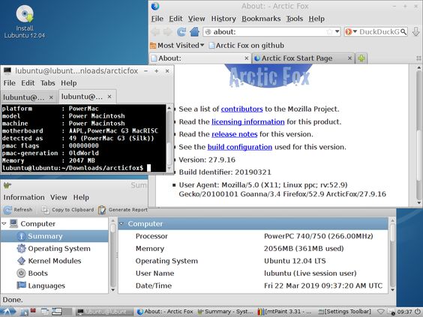This screenshot has width=423, height=317.
Task: Click the list all tabs button in Arctic Fox
Action: (x=418, y=58)
